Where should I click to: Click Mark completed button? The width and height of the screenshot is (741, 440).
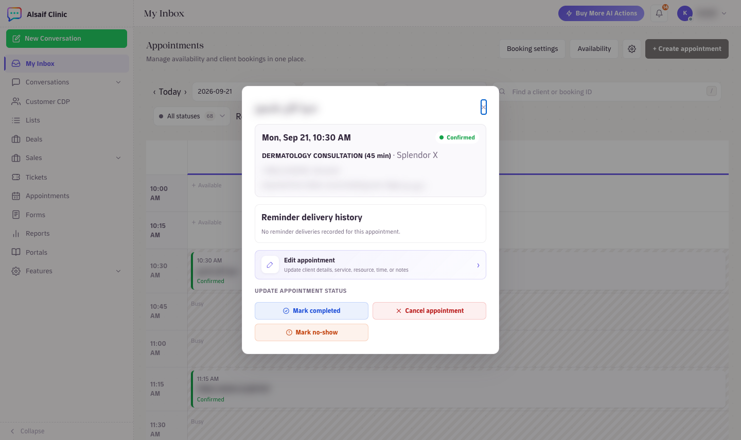click(x=311, y=311)
